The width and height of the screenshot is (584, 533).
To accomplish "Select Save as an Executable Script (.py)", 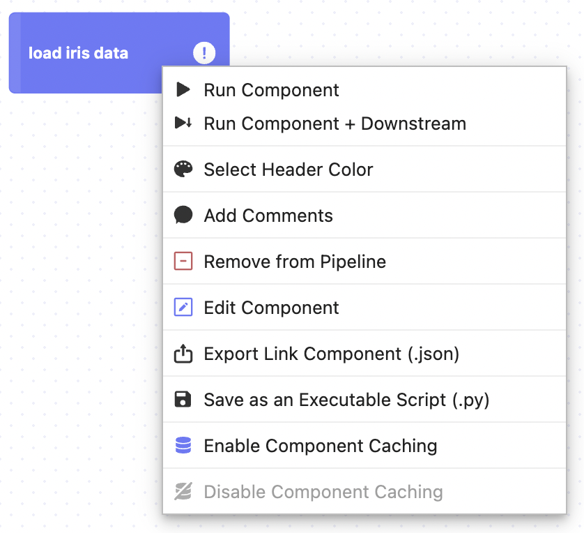I will (346, 400).
